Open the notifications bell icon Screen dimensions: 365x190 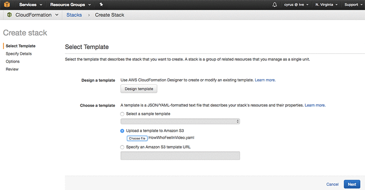pos(275,5)
